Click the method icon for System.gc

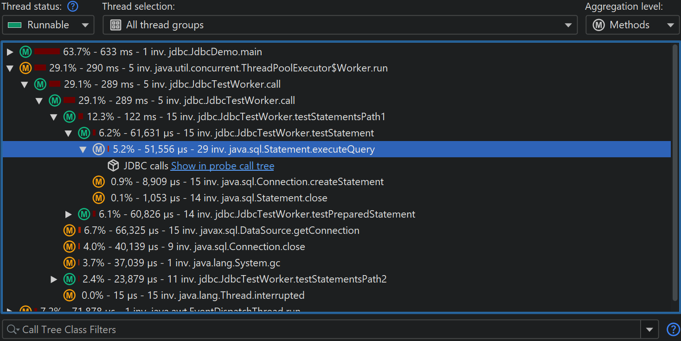pyautogui.click(x=70, y=263)
